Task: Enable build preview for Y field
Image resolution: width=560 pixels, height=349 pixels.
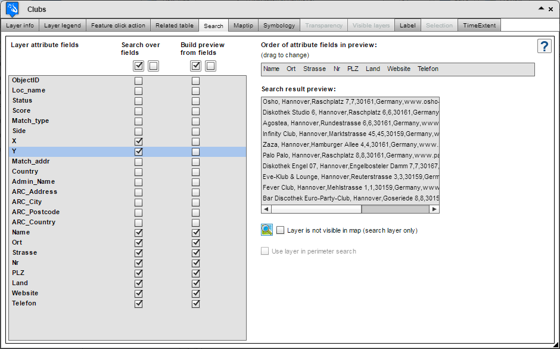Action: (196, 152)
